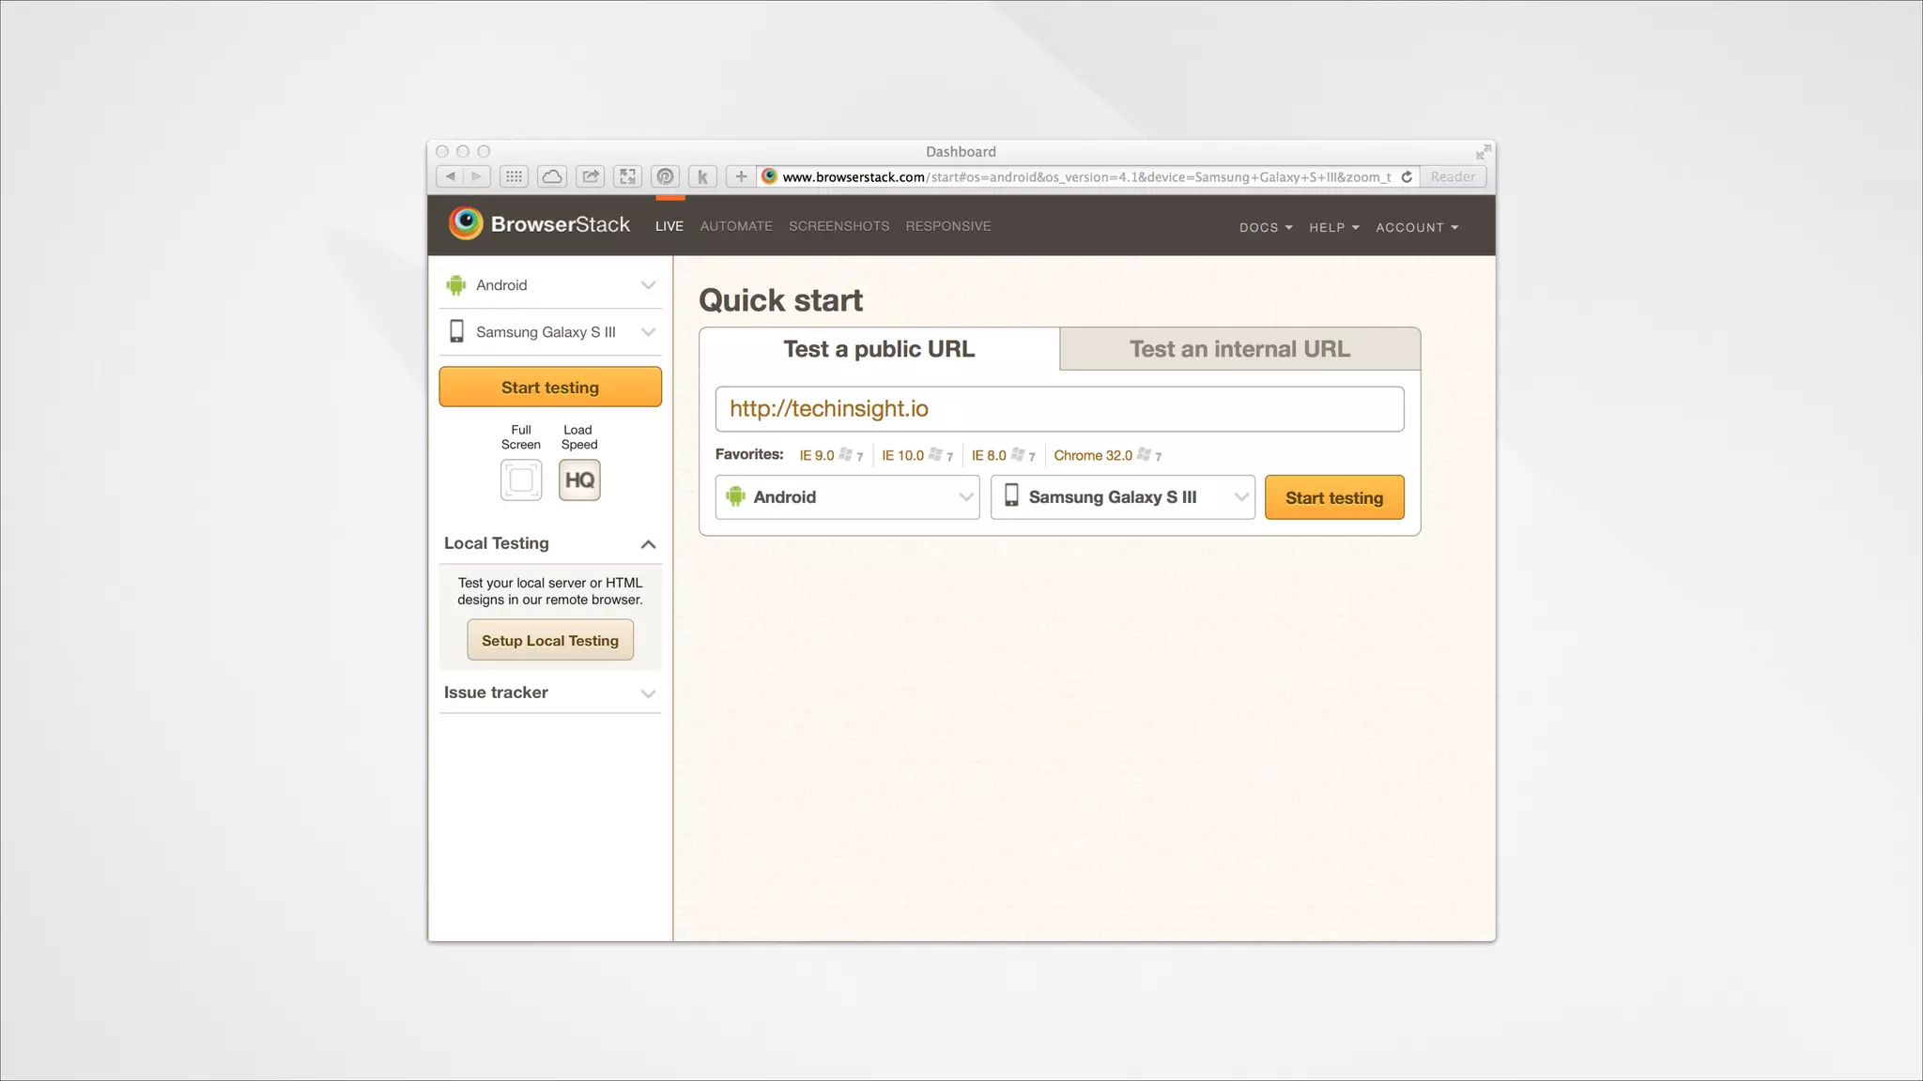The width and height of the screenshot is (1923, 1081).
Task: Click the techinsight.io URL input field
Action: coord(1059,409)
